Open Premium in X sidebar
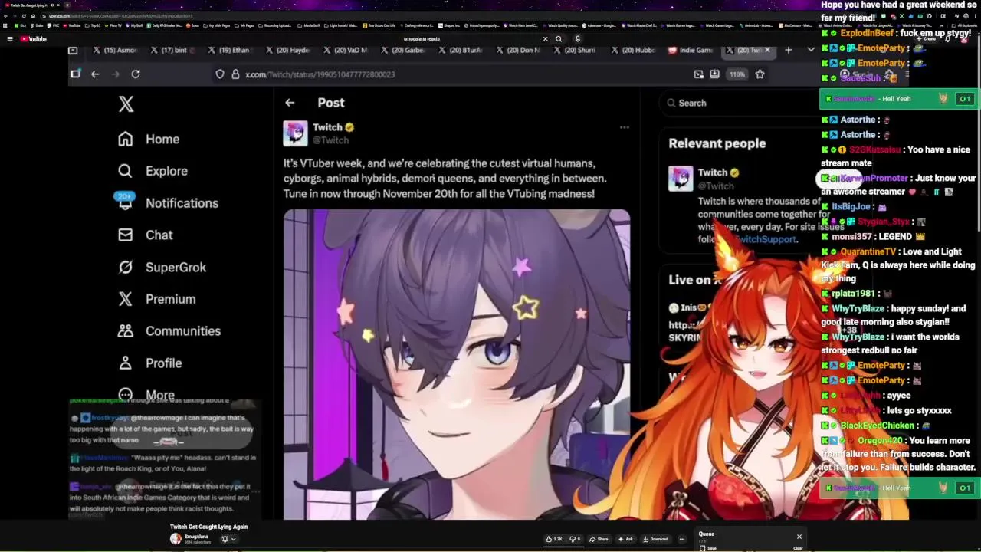The width and height of the screenshot is (981, 552). click(156, 299)
